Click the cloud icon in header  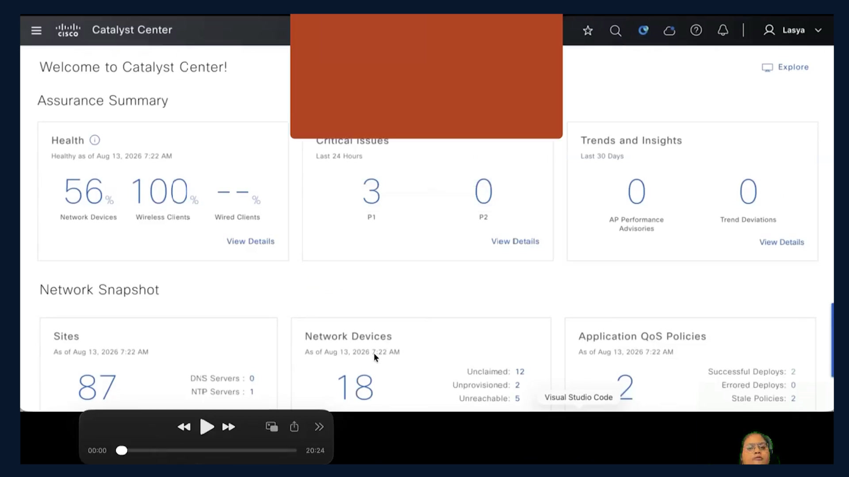(x=669, y=30)
